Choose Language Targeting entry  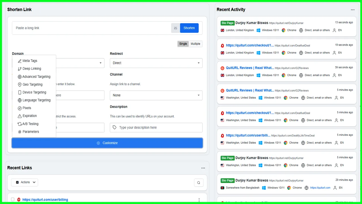pyautogui.click(x=34, y=100)
